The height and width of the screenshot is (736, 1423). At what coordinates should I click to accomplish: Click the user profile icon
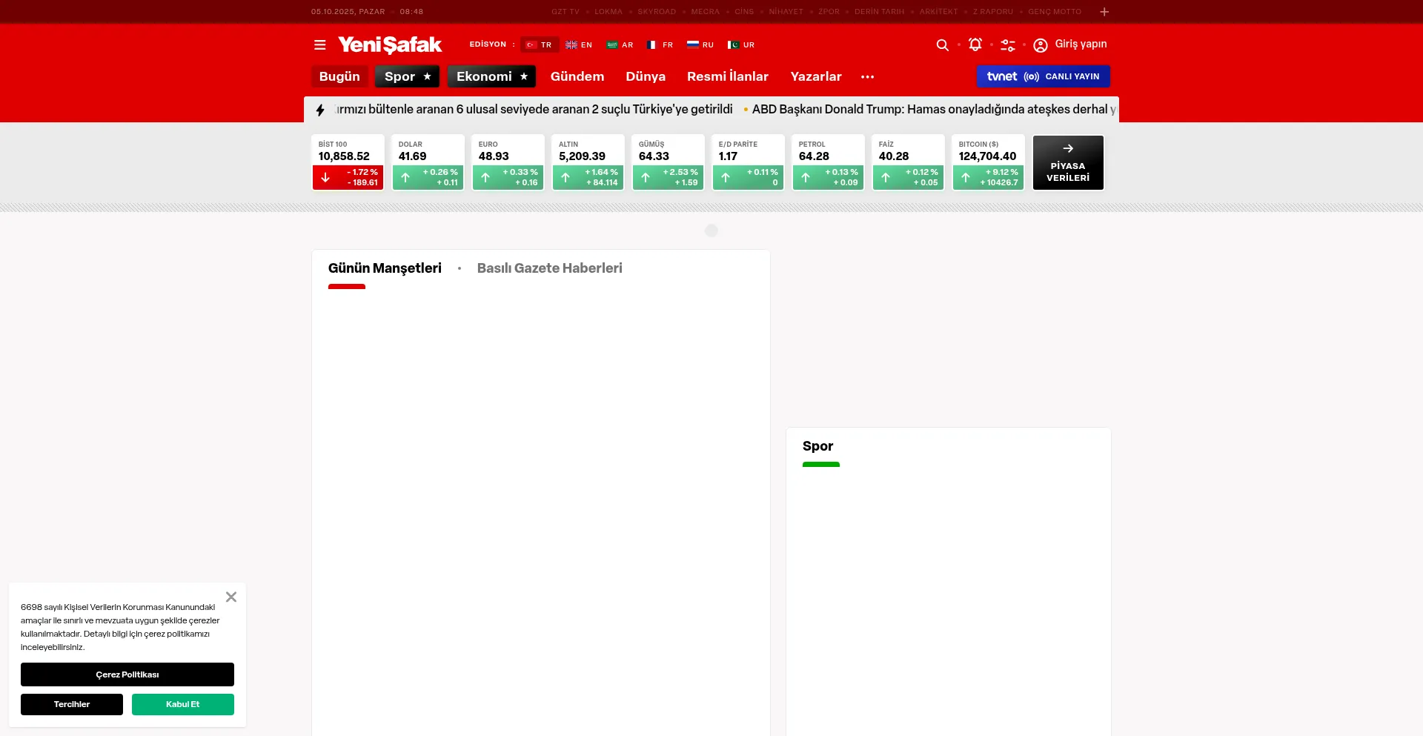tap(1041, 45)
